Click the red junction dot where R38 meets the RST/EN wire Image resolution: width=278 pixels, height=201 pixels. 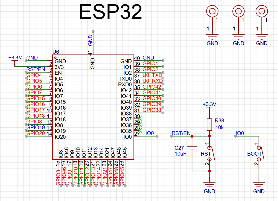(209, 136)
